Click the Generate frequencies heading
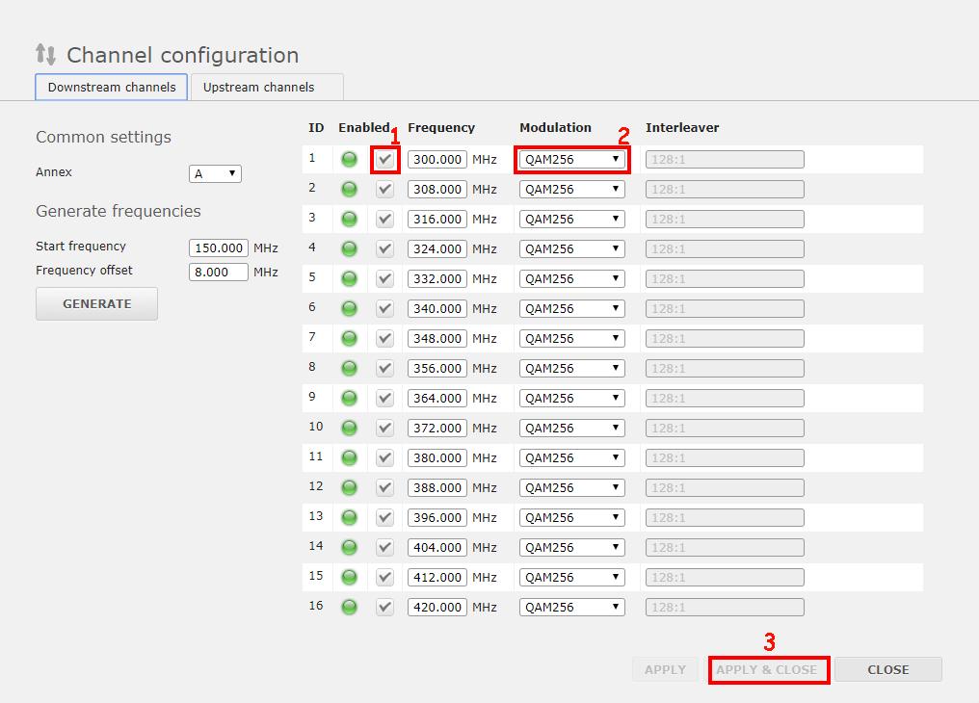The width and height of the screenshot is (979, 703). (x=119, y=212)
